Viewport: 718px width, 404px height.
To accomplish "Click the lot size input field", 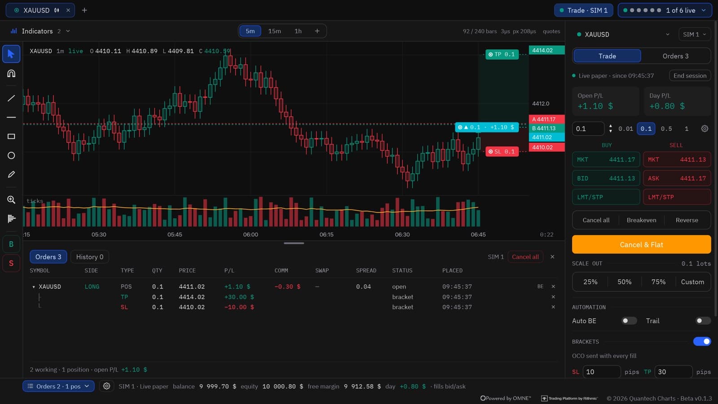I will pos(588,129).
